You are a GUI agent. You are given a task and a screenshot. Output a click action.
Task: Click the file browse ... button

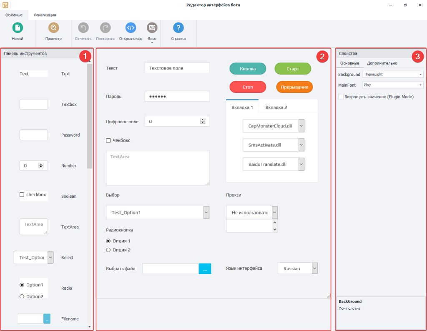click(x=205, y=269)
